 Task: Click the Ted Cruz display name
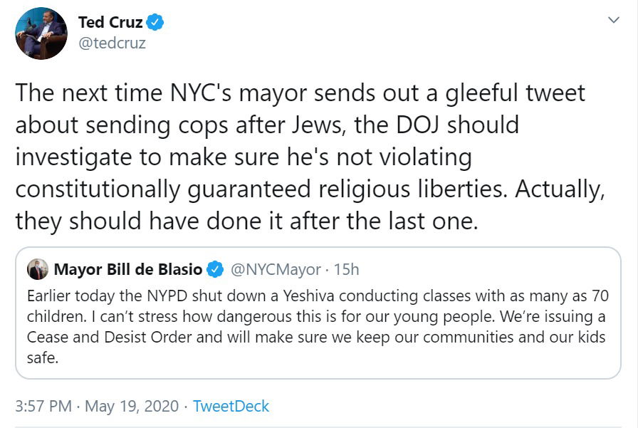click(x=110, y=23)
